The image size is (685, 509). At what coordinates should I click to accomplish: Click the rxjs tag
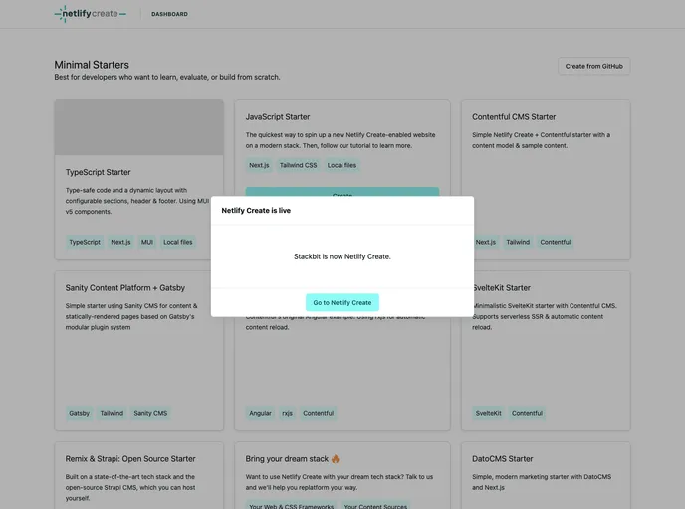point(287,413)
